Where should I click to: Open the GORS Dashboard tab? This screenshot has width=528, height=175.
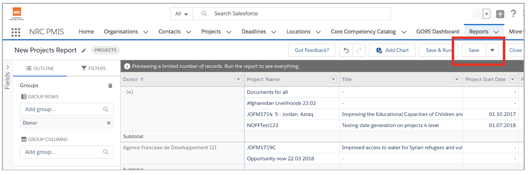pyautogui.click(x=438, y=32)
